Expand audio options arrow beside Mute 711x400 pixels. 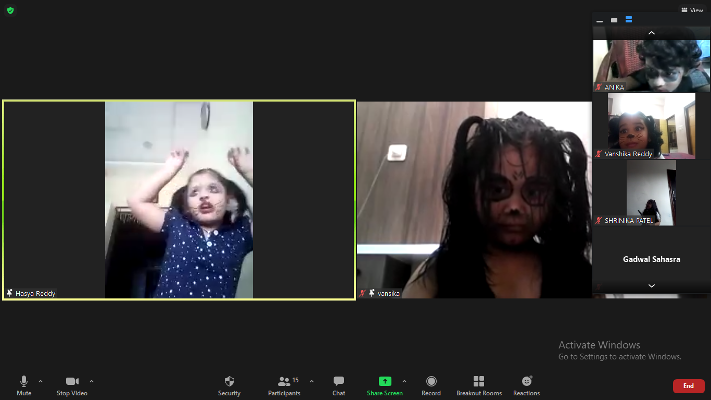(41, 381)
